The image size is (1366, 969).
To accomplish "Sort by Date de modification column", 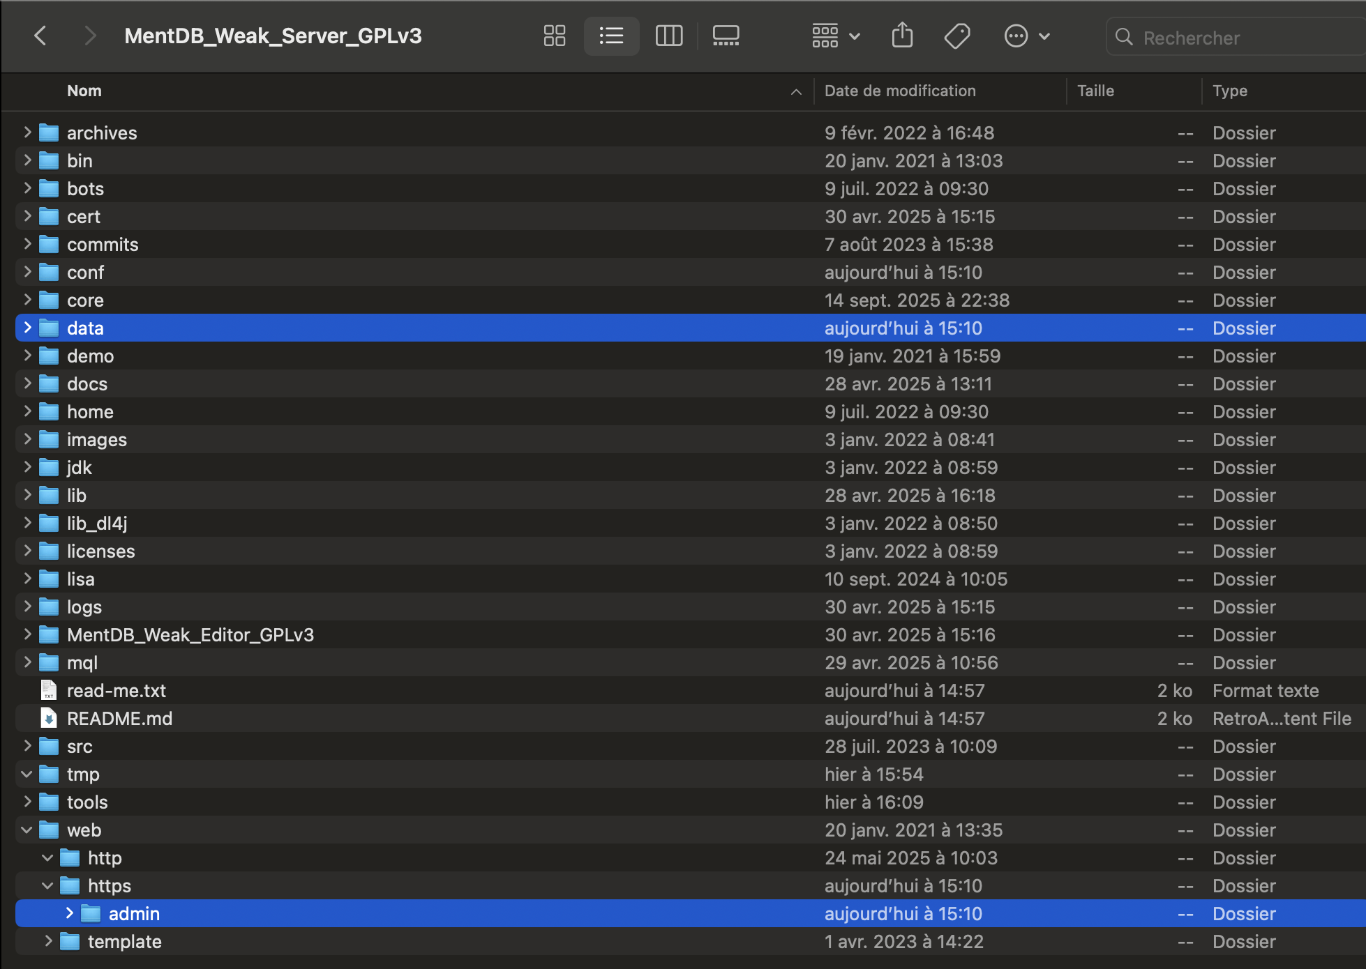I will (x=900, y=91).
